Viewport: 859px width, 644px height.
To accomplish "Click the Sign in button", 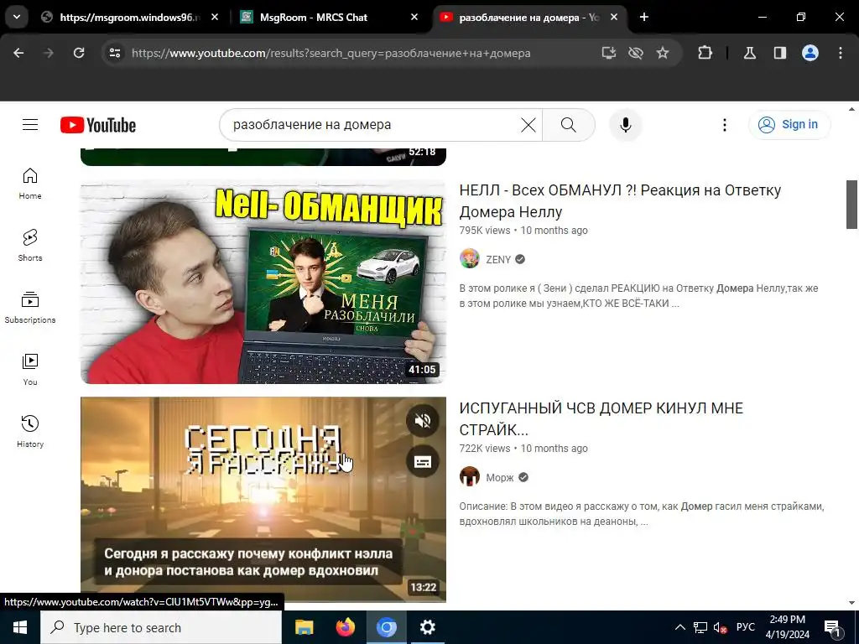I will (789, 124).
